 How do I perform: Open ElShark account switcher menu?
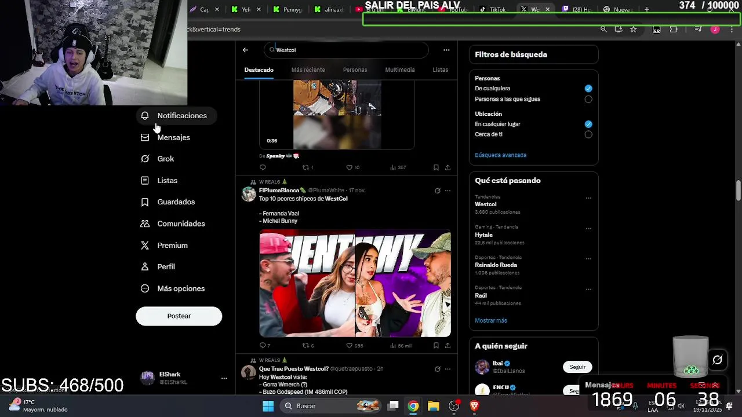pos(224,378)
